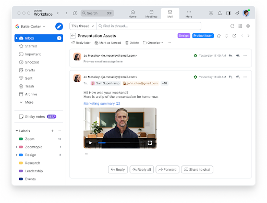The height and width of the screenshot is (203, 267).
Task: Go to next thread arrow
Action: pos(248,36)
